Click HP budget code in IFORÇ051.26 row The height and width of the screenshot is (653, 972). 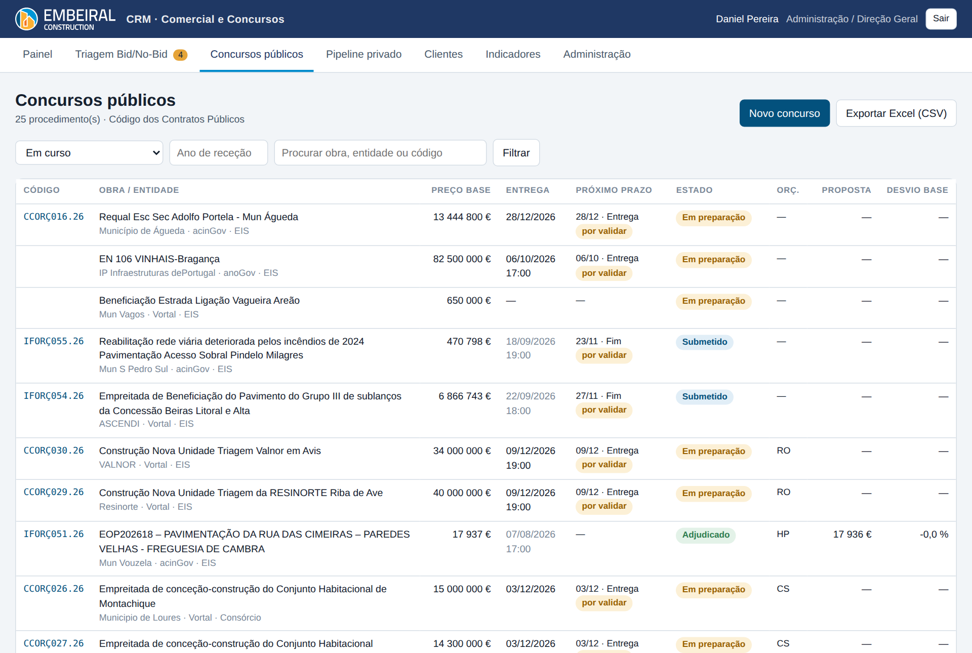[x=783, y=534]
